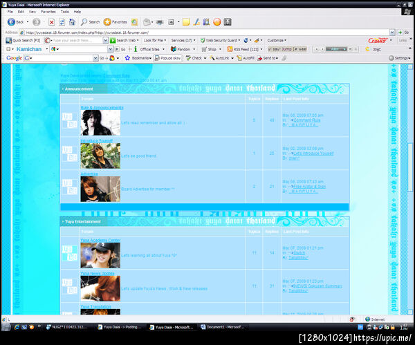Click Yuya Academy Center forum thumbnail
Image resolution: width=415 pixels, height=345 pixels.
[100, 255]
